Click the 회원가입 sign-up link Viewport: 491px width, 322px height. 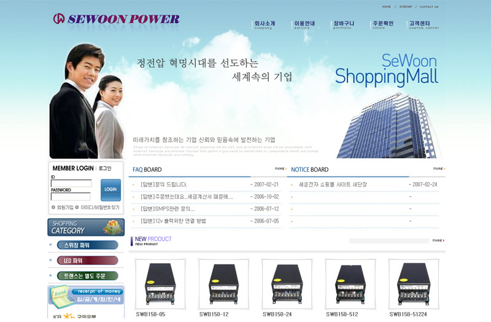point(63,207)
